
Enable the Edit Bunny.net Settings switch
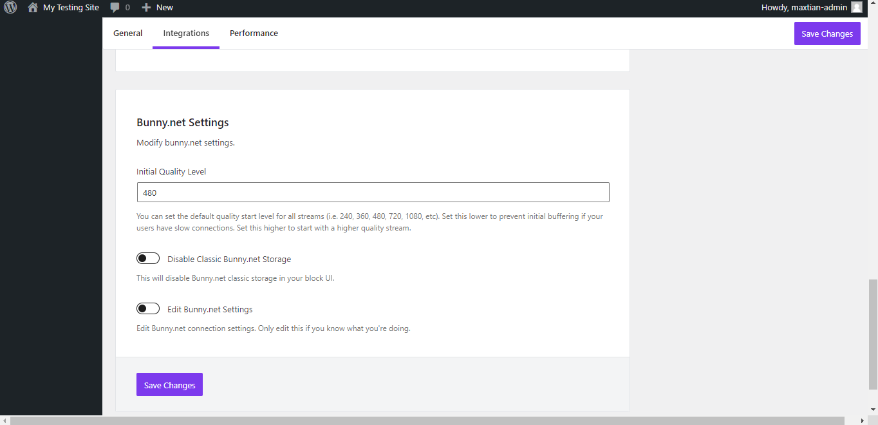[148, 308]
